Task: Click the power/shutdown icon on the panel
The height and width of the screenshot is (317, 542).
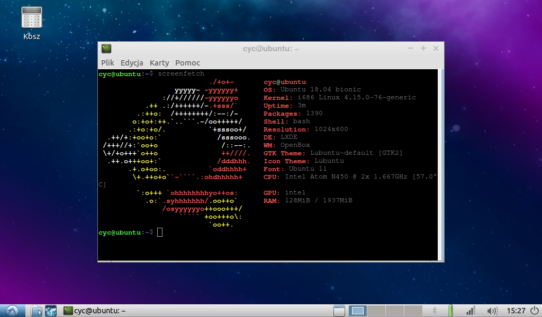Action: [x=535, y=311]
